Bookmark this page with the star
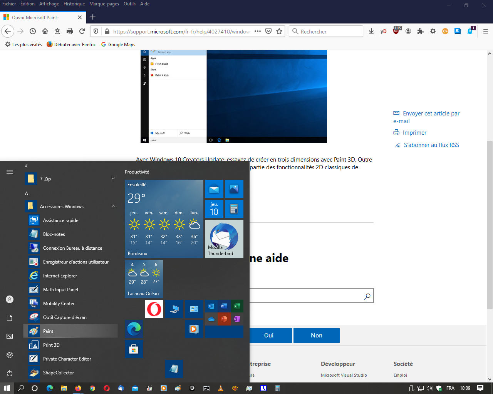Viewport: 493px width, 394px height. 279,31
